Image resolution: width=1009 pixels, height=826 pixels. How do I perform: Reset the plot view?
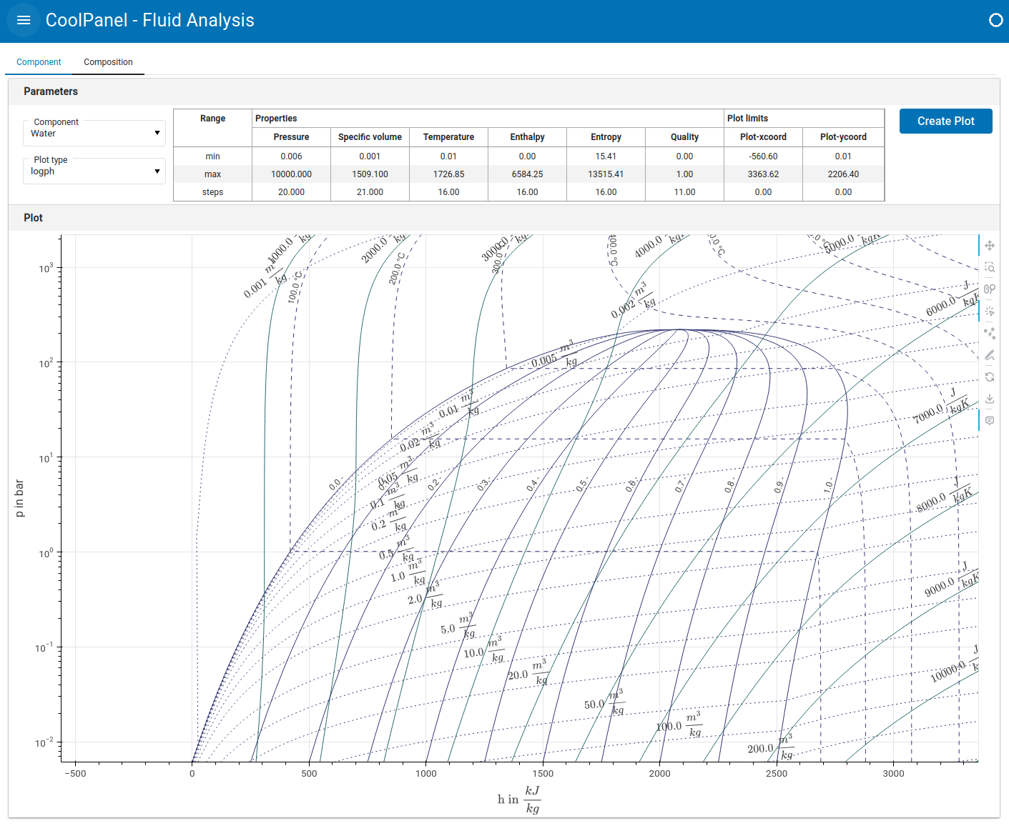[x=990, y=377]
